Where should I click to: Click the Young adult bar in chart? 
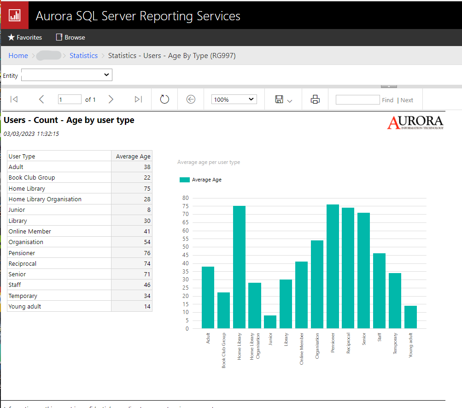(410, 317)
